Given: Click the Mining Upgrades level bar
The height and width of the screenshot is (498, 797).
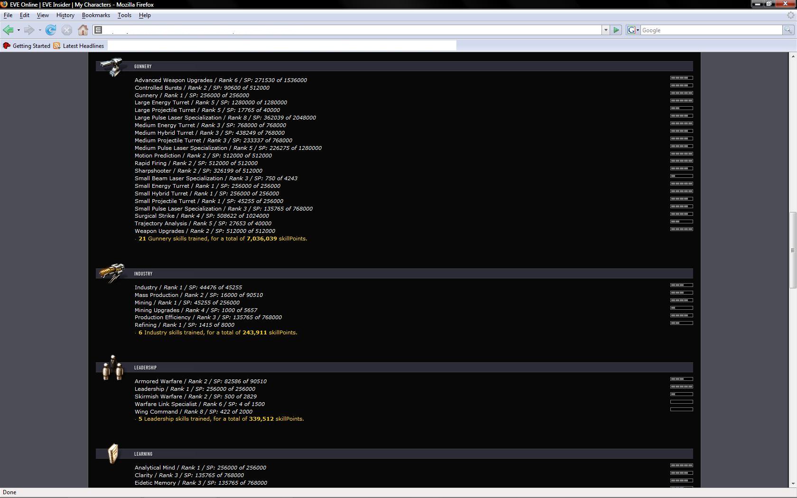Looking at the screenshot, I should pos(682,308).
